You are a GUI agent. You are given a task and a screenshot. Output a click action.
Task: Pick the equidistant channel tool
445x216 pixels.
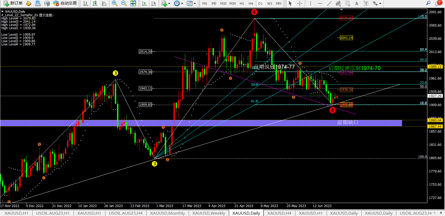[x=338, y=3]
